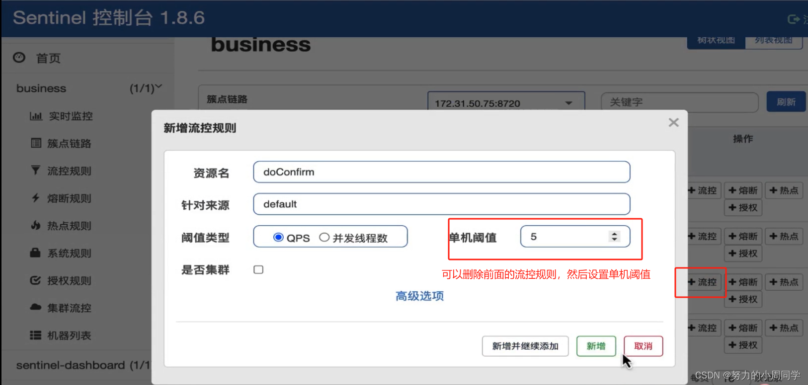The width and height of the screenshot is (808, 385).
Task: Open 机器列表 menu item
Action: click(x=69, y=335)
